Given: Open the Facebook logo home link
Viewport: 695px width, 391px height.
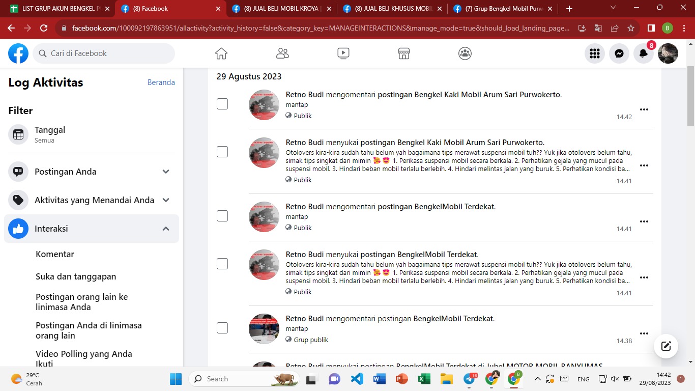Looking at the screenshot, I should tap(18, 53).
